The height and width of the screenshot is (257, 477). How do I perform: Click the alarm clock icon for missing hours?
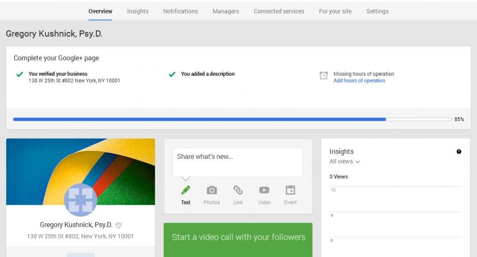coord(323,75)
